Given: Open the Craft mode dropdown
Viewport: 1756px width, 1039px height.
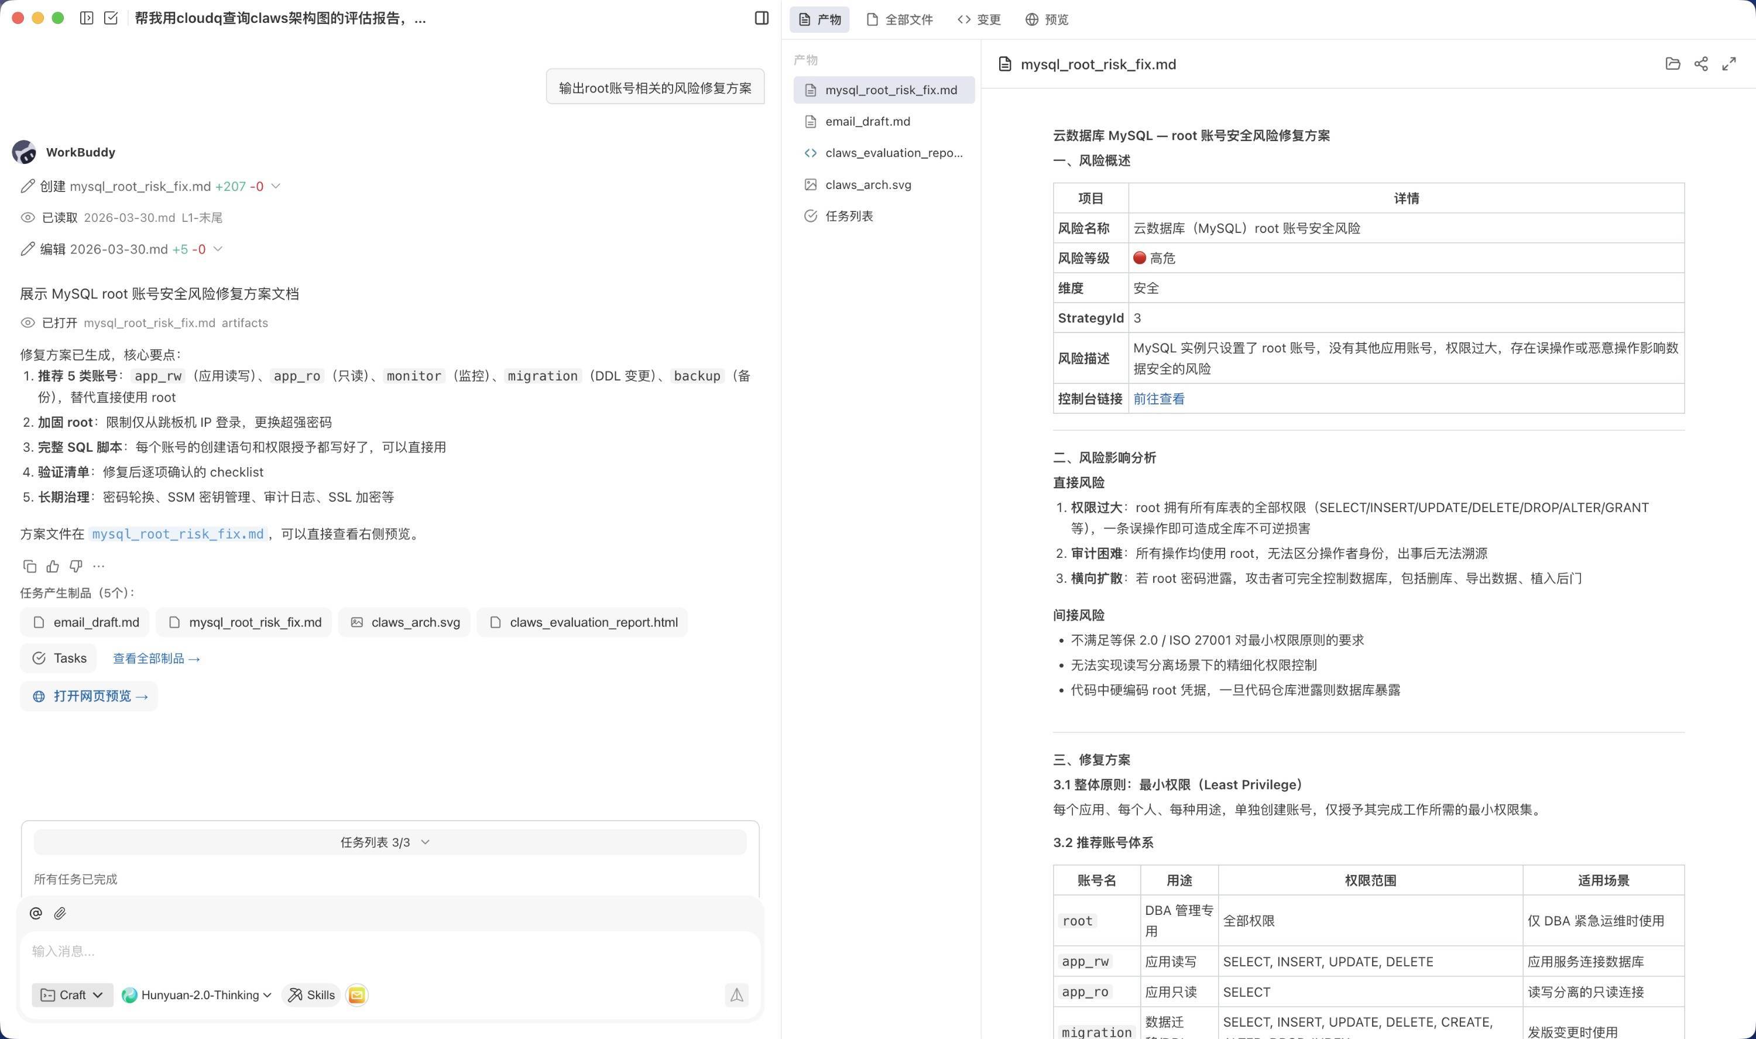Looking at the screenshot, I should tap(72, 995).
